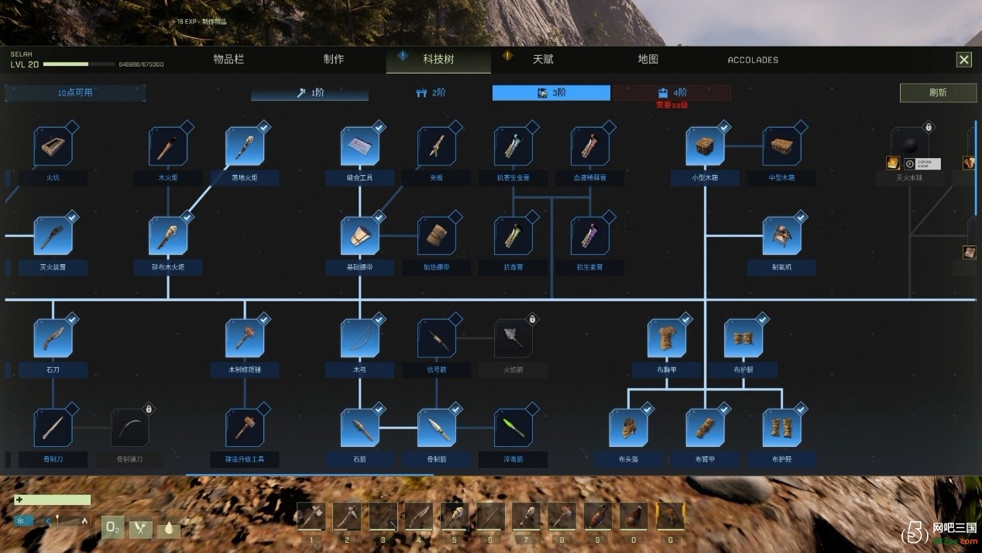Select the 小型木箱 small crate icon
This screenshot has height=553, width=982.
[705, 146]
